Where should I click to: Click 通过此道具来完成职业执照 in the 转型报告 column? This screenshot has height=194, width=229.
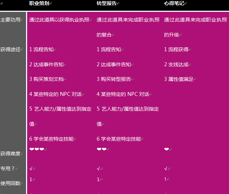pos(128,20)
